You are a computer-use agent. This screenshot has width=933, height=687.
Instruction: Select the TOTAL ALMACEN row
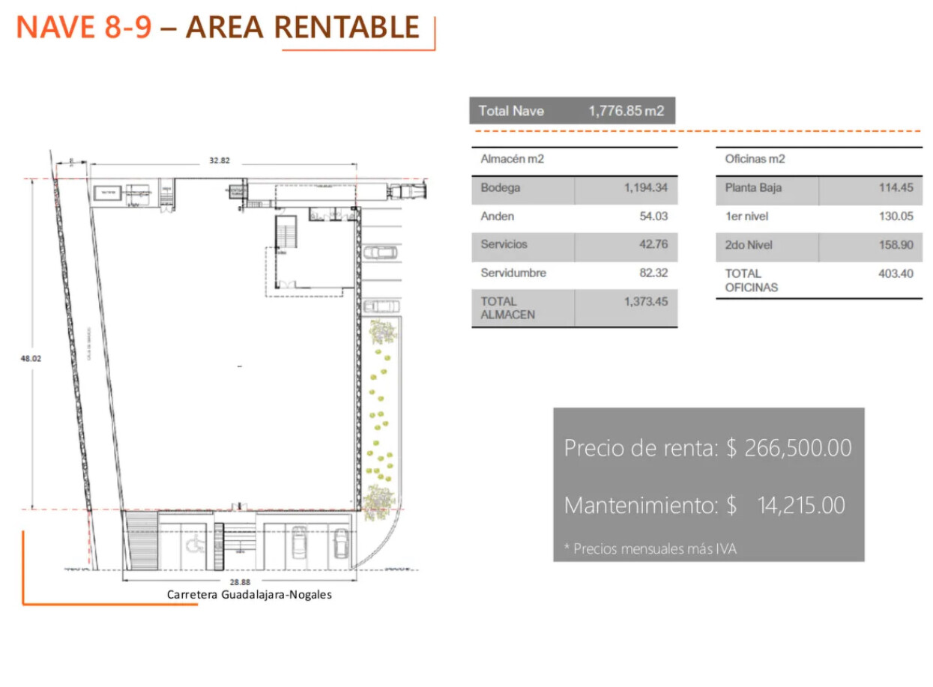pos(574,308)
